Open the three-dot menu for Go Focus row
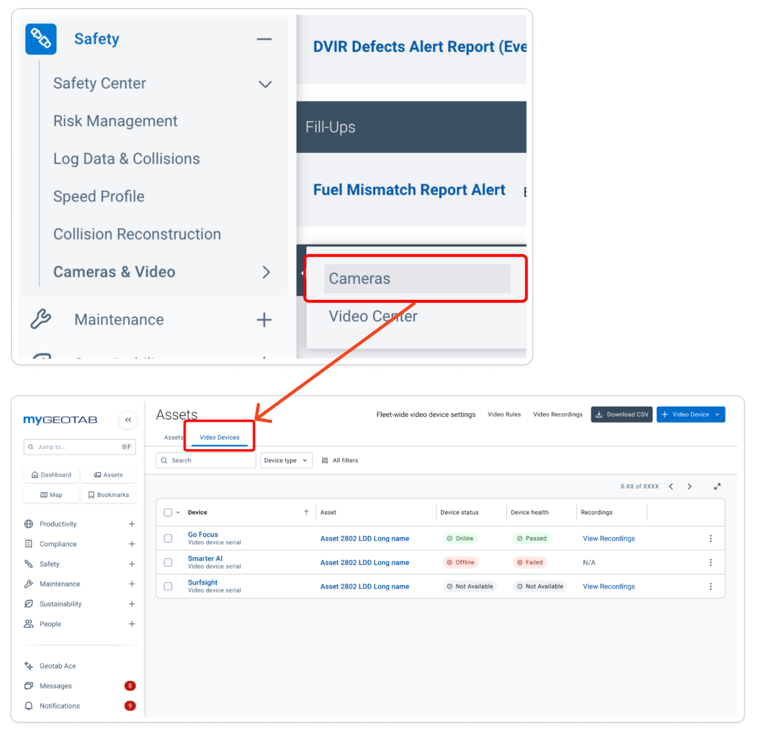760x729 pixels. (710, 538)
